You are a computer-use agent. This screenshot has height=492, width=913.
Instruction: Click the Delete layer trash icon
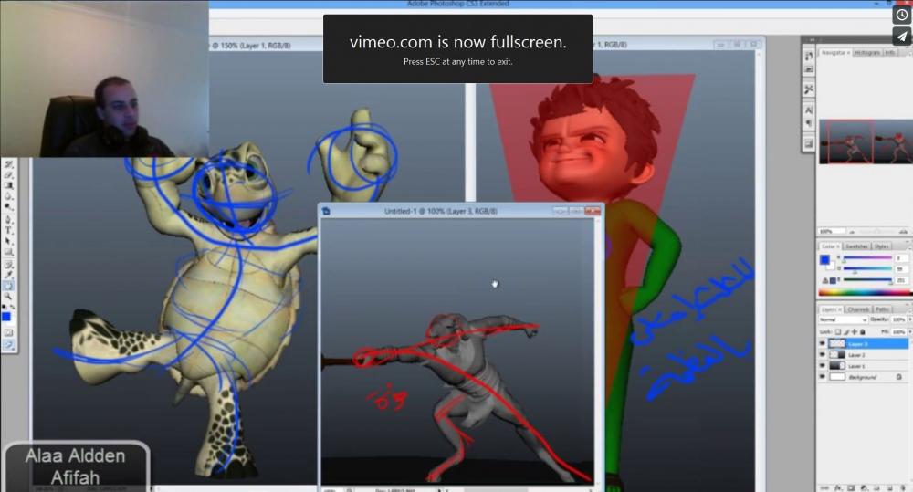(x=903, y=488)
